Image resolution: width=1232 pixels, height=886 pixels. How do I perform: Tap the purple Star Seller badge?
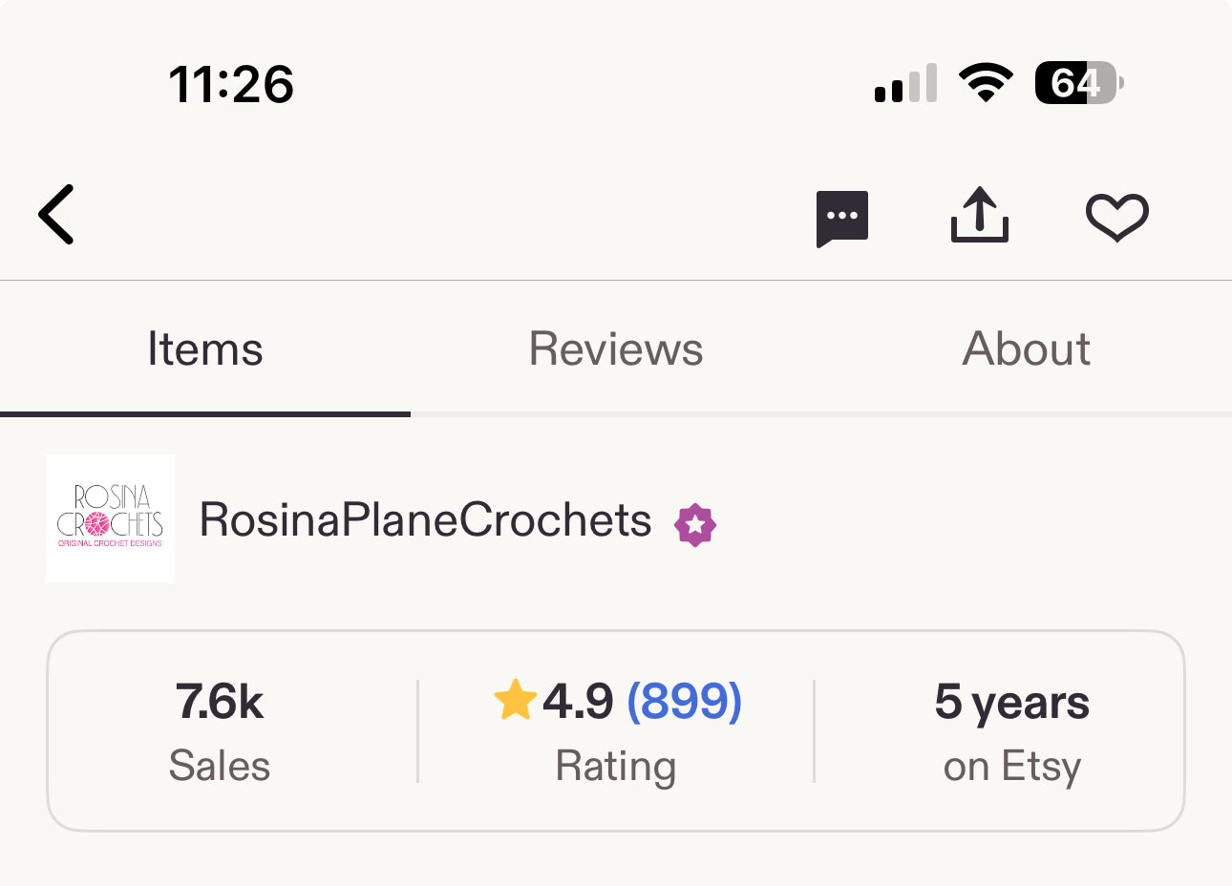(695, 525)
